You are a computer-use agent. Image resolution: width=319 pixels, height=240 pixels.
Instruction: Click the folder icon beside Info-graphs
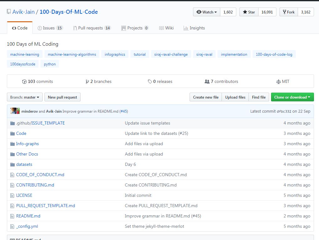[x=13, y=144]
